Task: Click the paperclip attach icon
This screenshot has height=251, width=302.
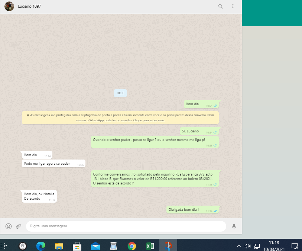Action: click(x=19, y=226)
